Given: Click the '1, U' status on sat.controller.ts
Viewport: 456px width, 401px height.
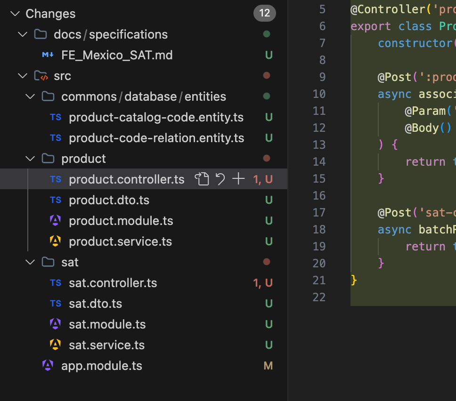Looking at the screenshot, I should 263,283.
